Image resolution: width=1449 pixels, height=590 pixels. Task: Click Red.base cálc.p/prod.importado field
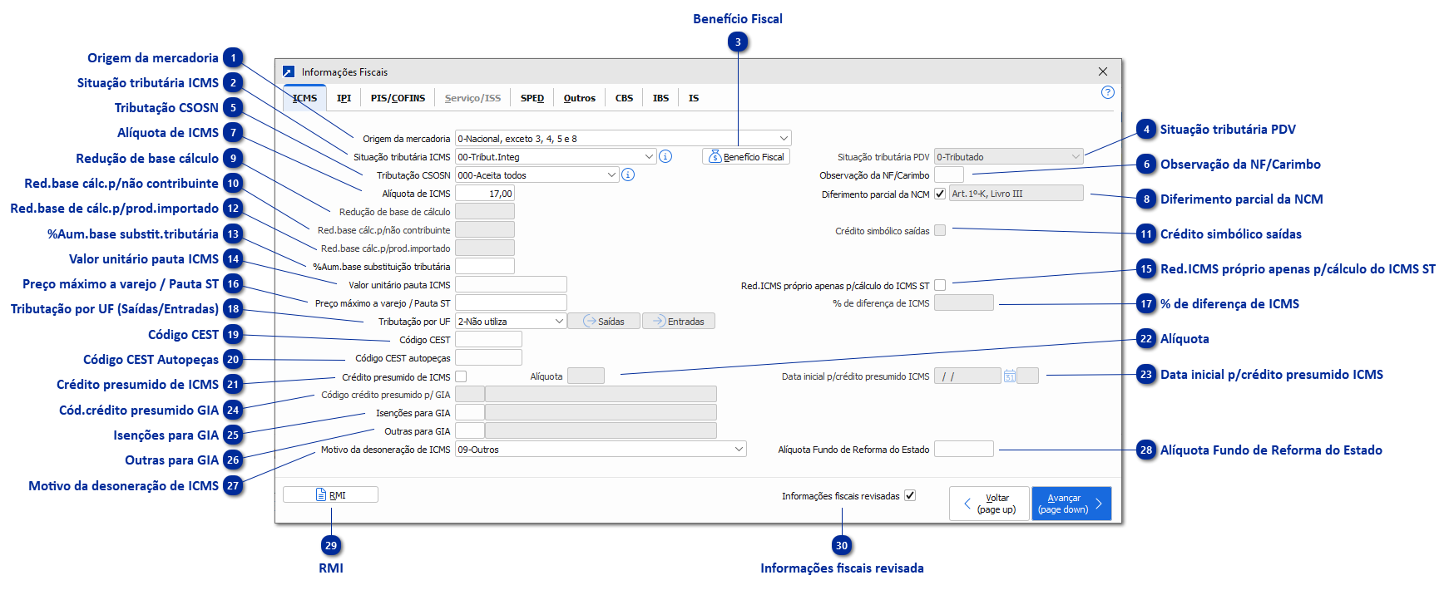(x=485, y=248)
